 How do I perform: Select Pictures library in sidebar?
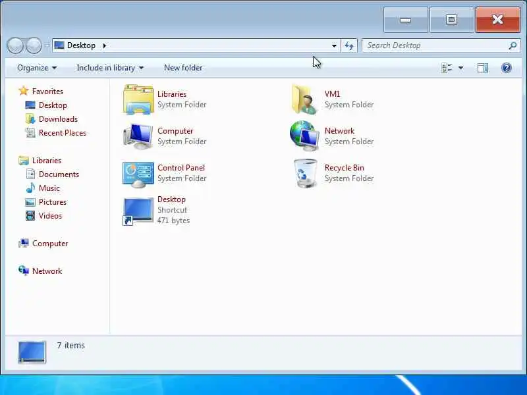53,202
